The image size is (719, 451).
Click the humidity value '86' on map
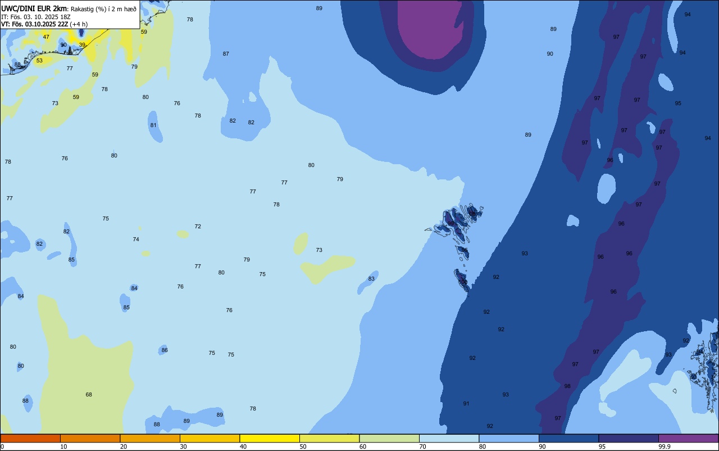point(165,350)
